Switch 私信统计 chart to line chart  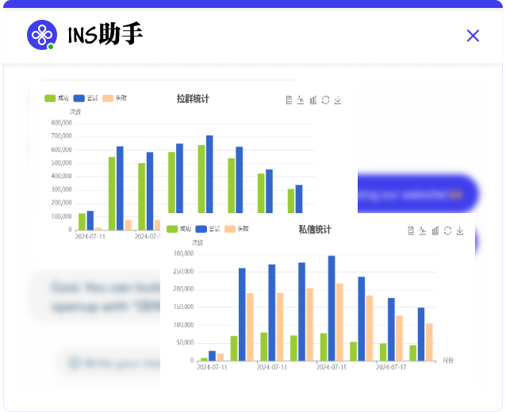[423, 231]
